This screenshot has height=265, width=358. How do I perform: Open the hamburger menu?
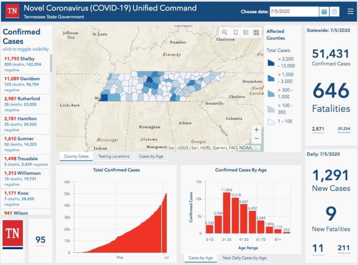(350, 12)
